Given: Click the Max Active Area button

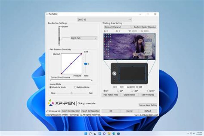Looking at the screenshot, I should tap(111, 95).
